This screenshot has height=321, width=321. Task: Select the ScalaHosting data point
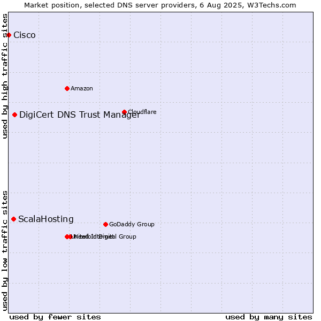[x=13, y=219]
